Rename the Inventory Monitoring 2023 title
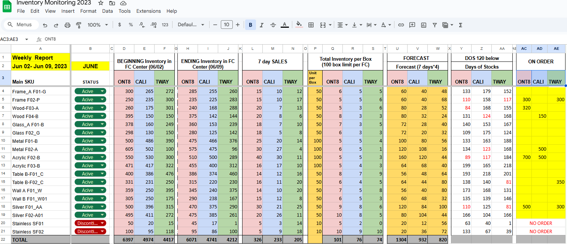 click(x=54, y=3)
